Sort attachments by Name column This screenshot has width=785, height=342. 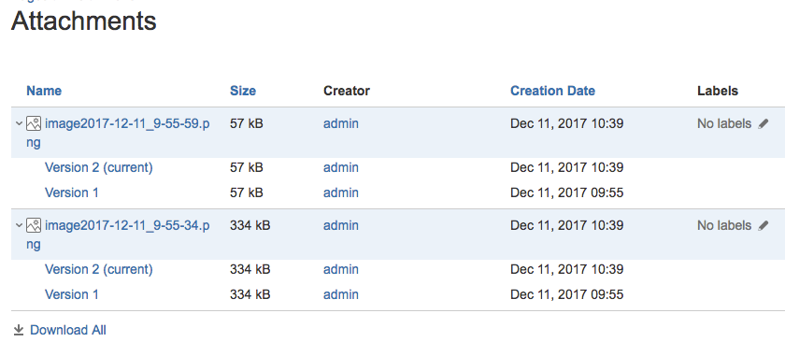44,91
